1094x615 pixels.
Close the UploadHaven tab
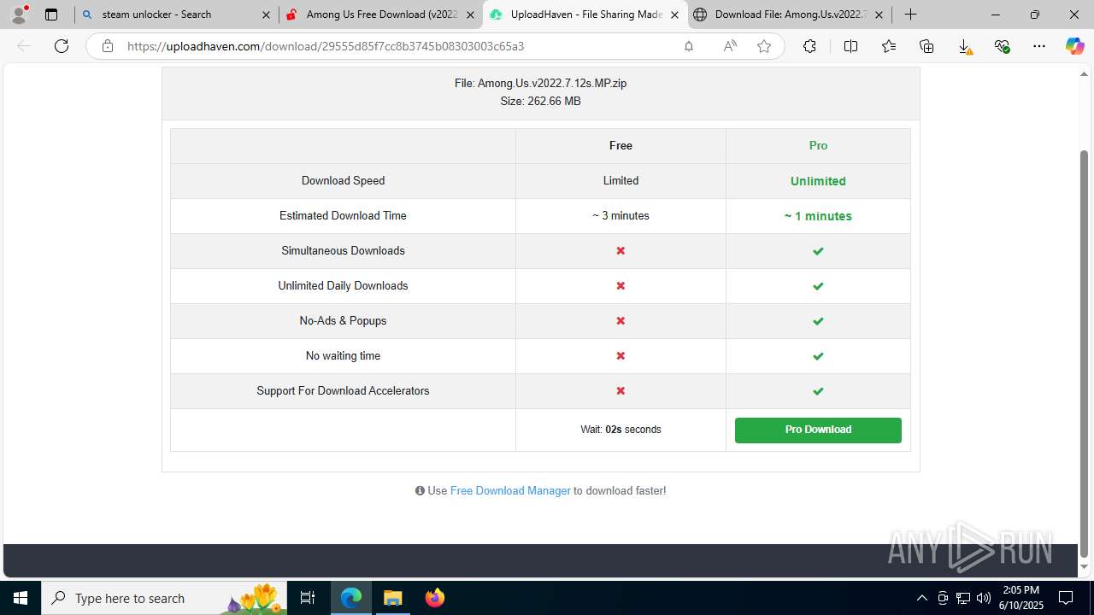[674, 15]
